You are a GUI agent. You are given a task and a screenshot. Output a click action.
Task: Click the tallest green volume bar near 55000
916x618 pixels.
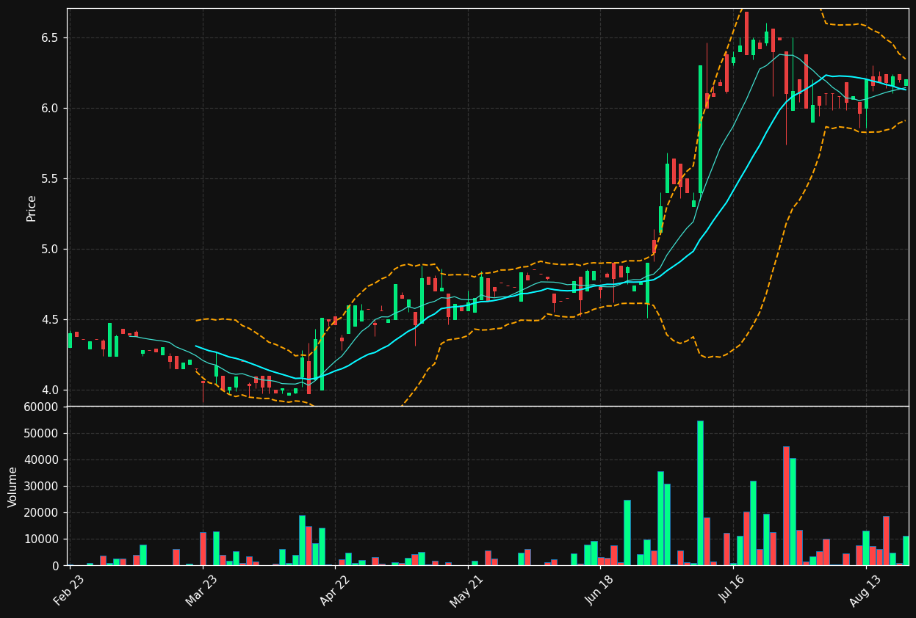click(700, 492)
